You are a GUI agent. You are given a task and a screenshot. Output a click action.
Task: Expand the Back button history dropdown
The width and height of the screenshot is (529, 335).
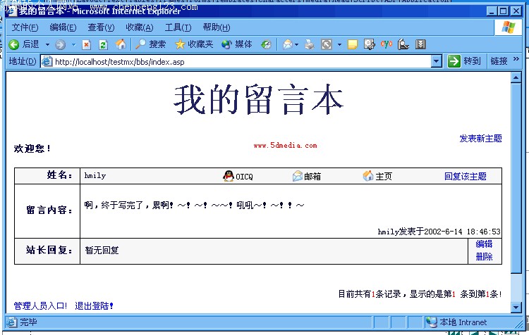click(x=47, y=44)
